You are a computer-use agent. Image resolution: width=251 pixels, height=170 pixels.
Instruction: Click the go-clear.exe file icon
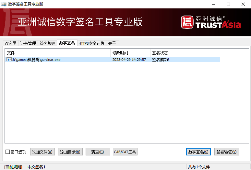(9, 60)
